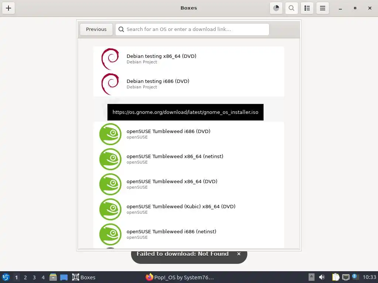Switch to workspace 1

[16, 277]
